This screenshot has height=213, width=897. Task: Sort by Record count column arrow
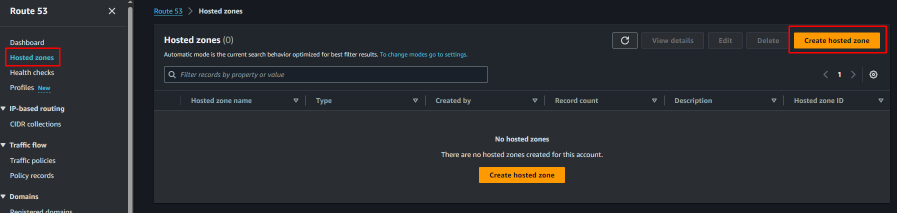[654, 100]
